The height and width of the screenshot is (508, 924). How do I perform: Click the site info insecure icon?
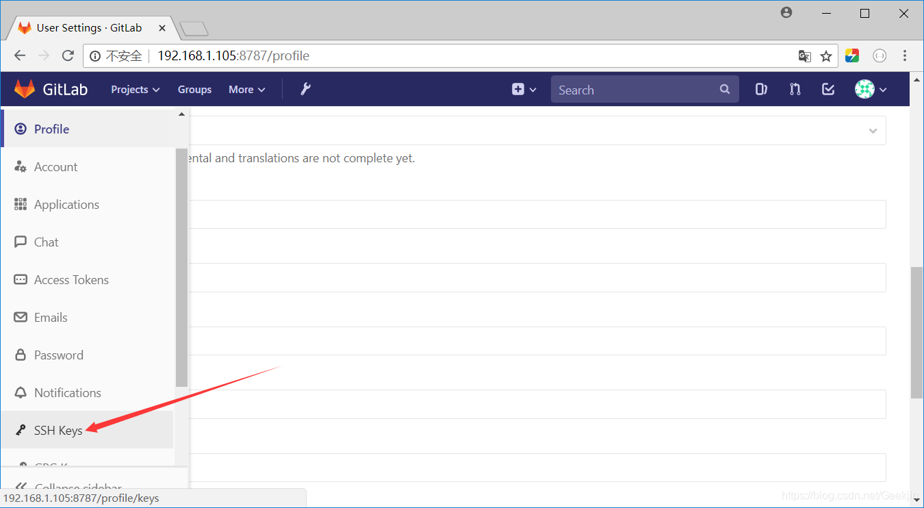[x=95, y=56]
